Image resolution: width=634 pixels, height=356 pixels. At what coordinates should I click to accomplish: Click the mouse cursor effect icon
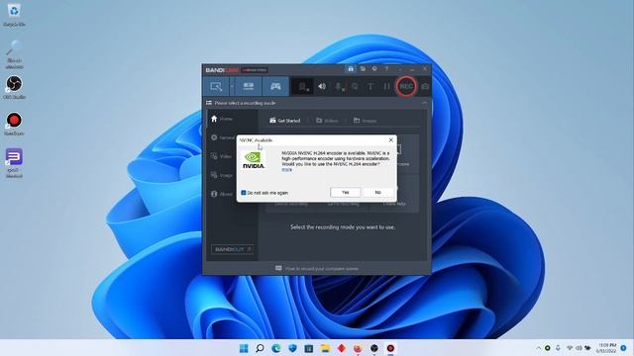click(x=355, y=86)
